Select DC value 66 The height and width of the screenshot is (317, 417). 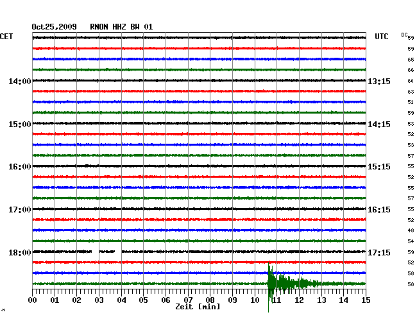(x=411, y=70)
